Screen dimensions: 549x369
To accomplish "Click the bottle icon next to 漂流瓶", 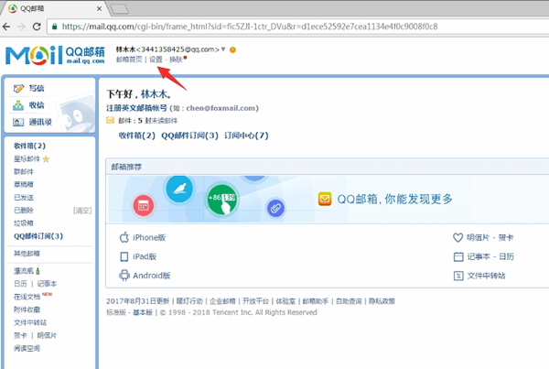I will click(x=38, y=271).
